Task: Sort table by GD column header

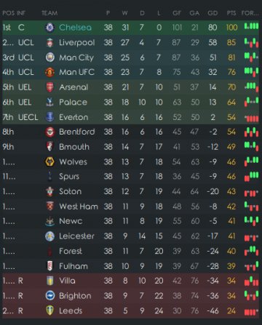Action: 213,13
